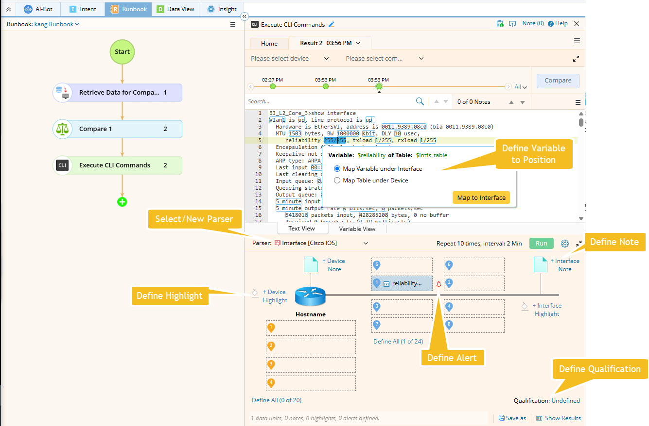The height and width of the screenshot is (426, 649).
Task: Click the expand fullscreen arrows icon
Action: coord(576,59)
